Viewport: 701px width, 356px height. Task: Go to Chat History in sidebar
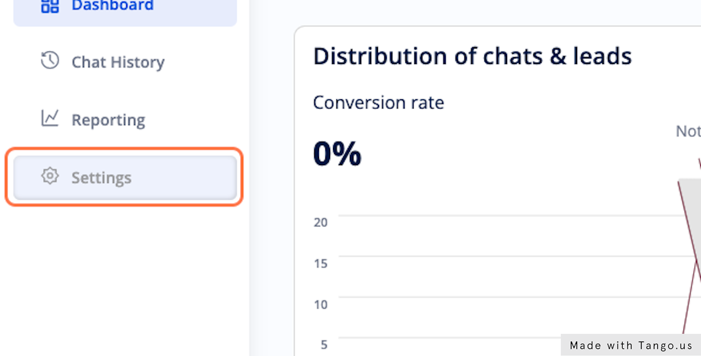(x=117, y=62)
